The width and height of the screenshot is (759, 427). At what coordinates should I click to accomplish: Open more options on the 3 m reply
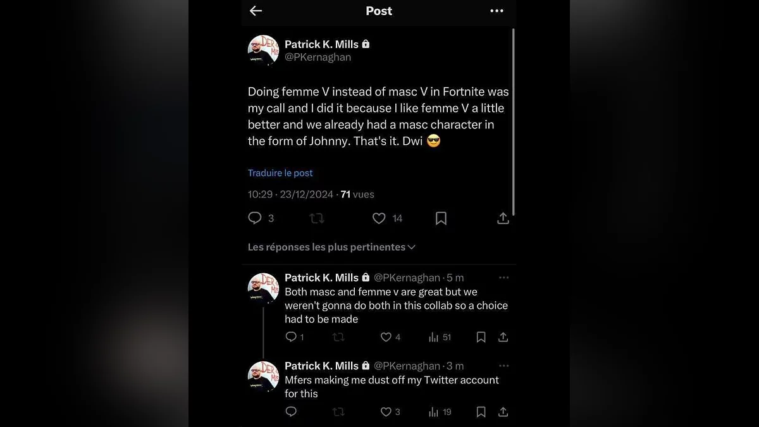coord(503,366)
